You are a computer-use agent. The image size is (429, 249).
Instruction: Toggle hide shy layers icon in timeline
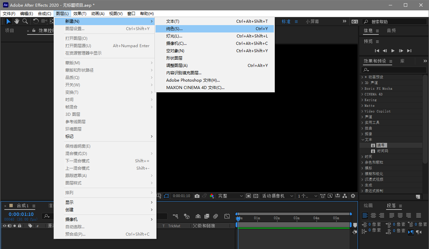click(198, 217)
